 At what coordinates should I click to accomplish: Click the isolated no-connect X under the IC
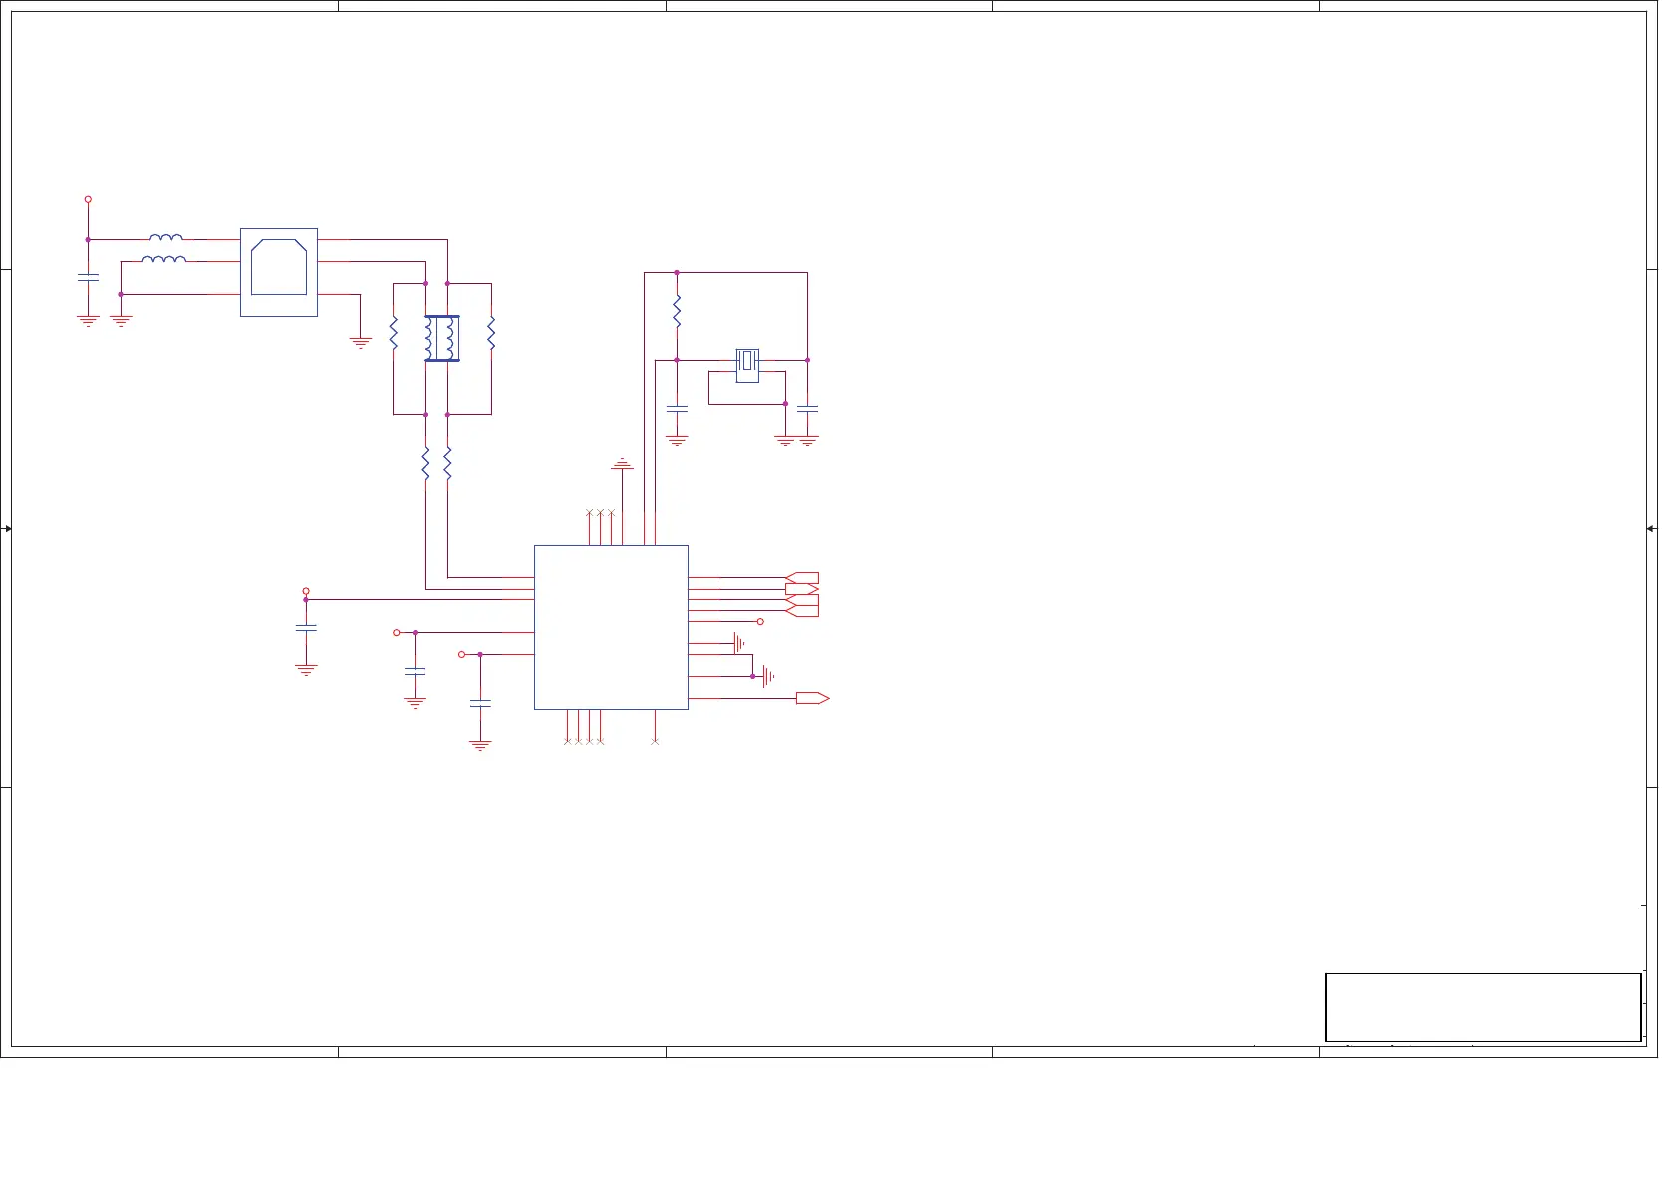point(655,741)
